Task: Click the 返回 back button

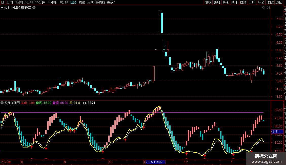Action: [x=279, y=2]
